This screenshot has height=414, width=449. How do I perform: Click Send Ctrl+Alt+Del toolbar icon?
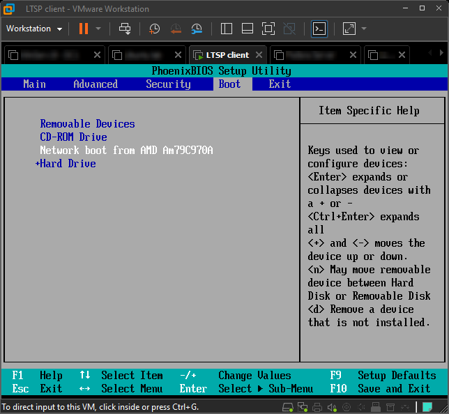pos(125,29)
